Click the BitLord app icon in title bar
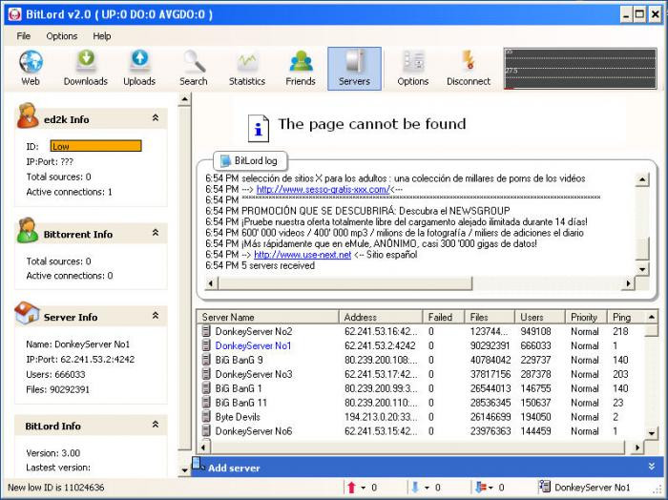 [x=14, y=14]
